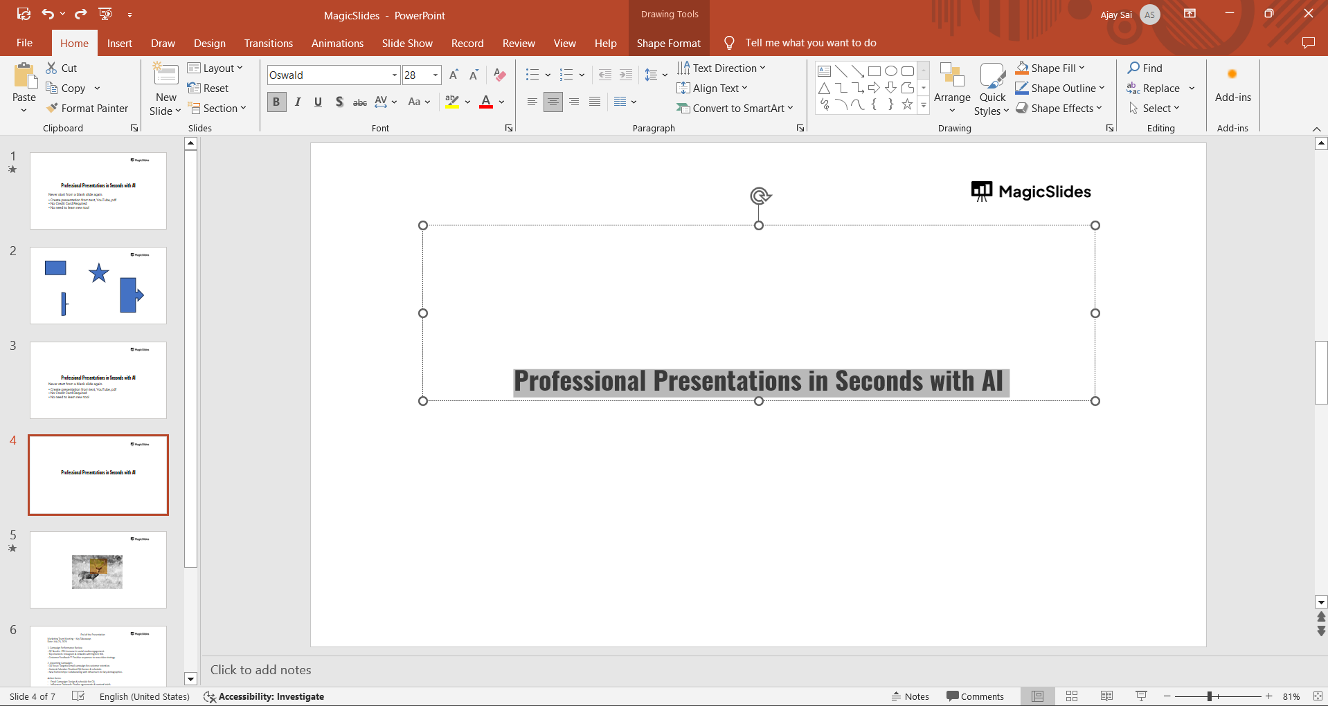Click the Notes button in status bar
The height and width of the screenshot is (706, 1328).
point(910,696)
